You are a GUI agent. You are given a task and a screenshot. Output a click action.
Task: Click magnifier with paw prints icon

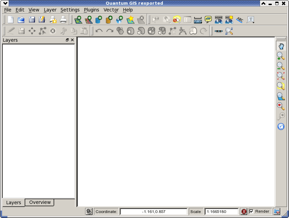pos(229,31)
